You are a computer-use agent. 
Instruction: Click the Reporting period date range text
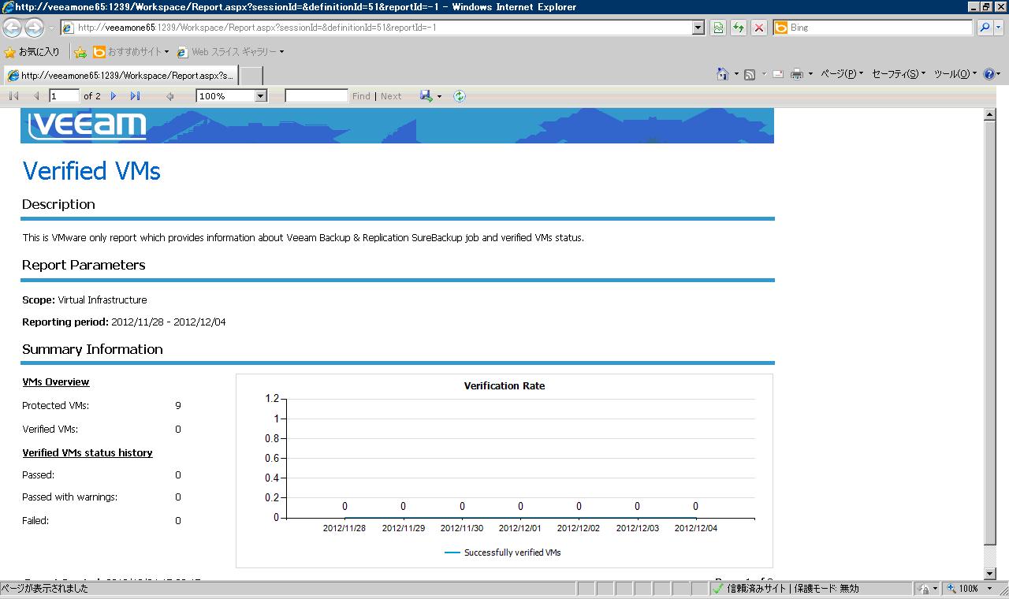click(x=169, y=322)
